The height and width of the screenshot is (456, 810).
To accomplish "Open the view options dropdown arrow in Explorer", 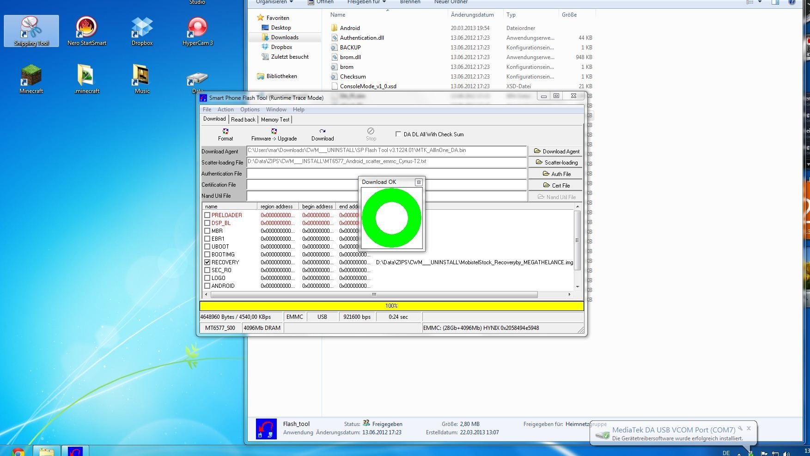I will point(760,2).
